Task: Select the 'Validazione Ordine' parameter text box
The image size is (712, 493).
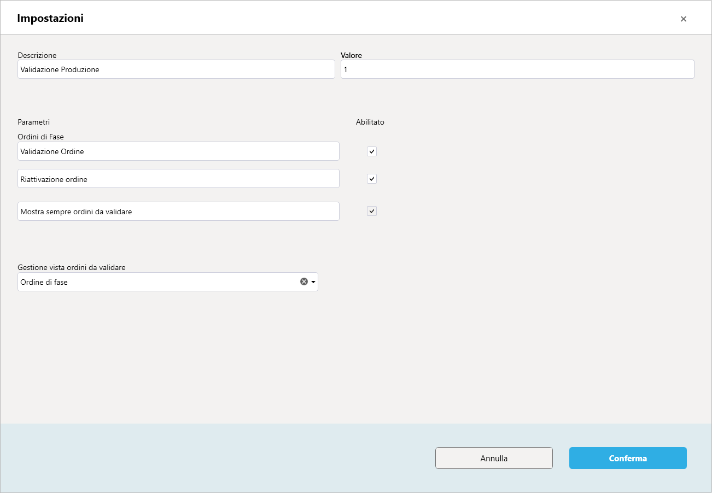Action: pos(178,151)
